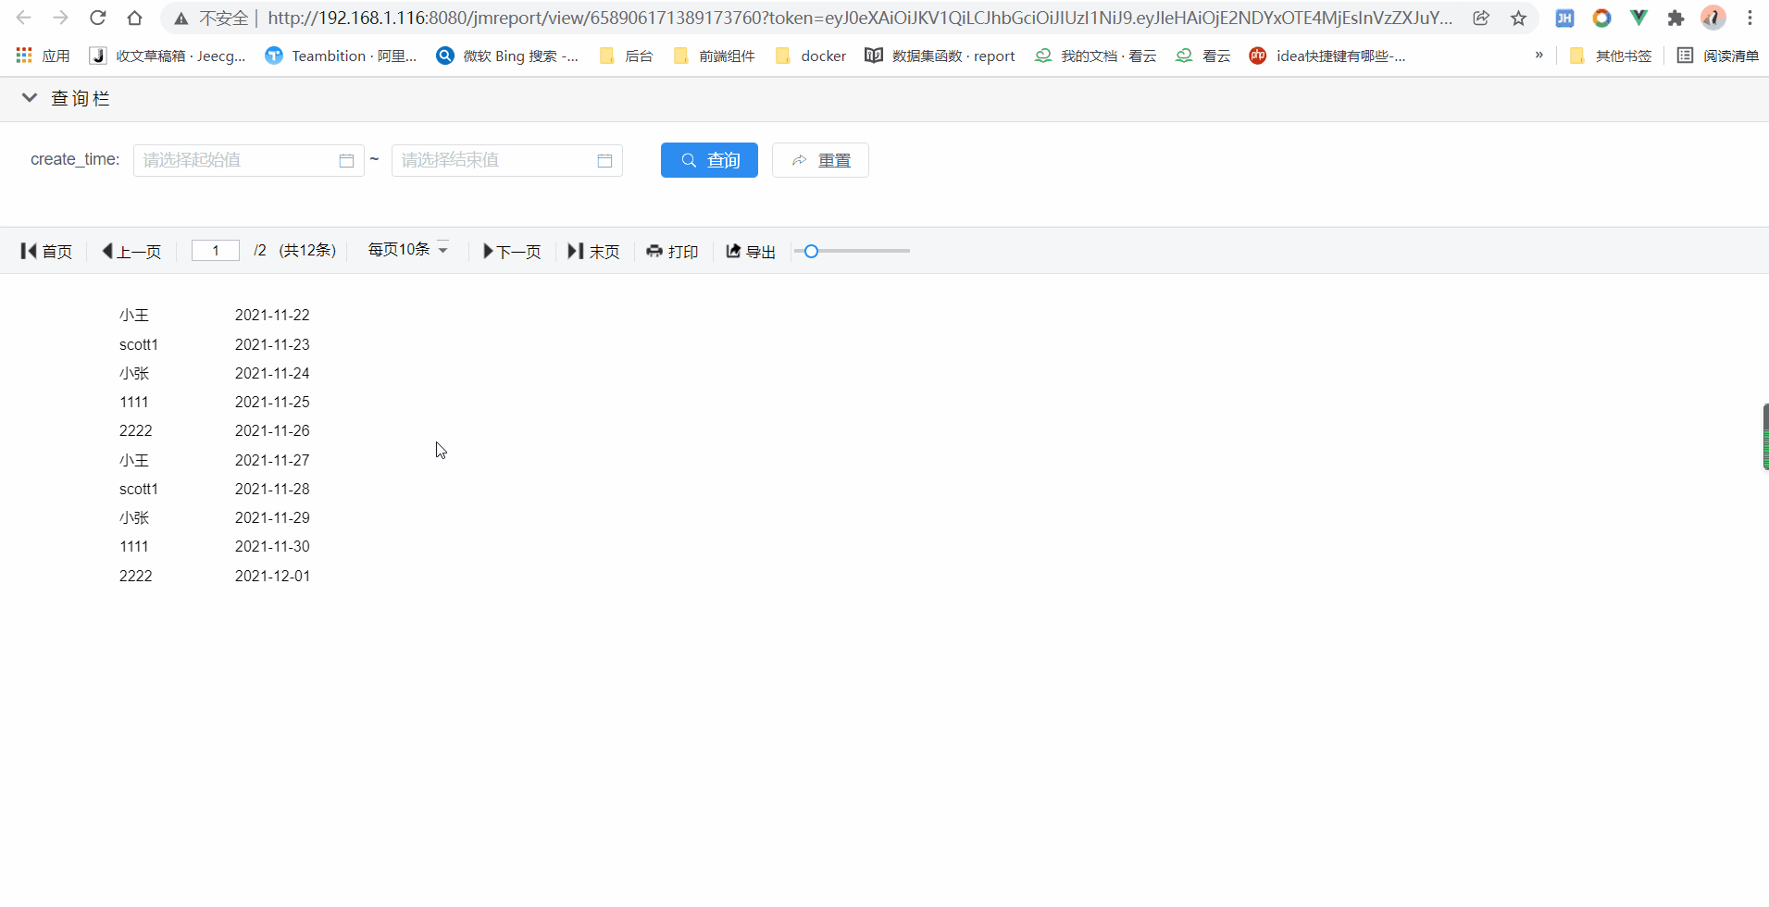Click the page number input box
This screenshot has height=907, width=1769.
pyautogui.click(x=215, y=250)
